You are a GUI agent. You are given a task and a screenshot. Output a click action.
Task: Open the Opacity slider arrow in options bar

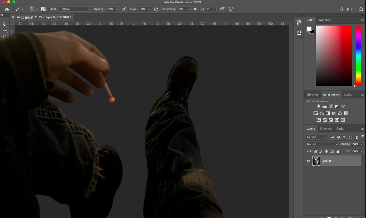117,9
